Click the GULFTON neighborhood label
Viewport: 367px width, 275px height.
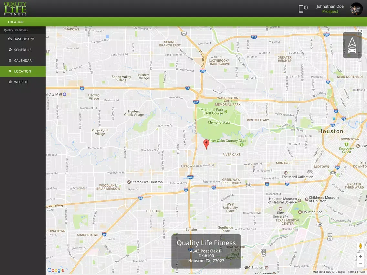click(x=153, y=211)
